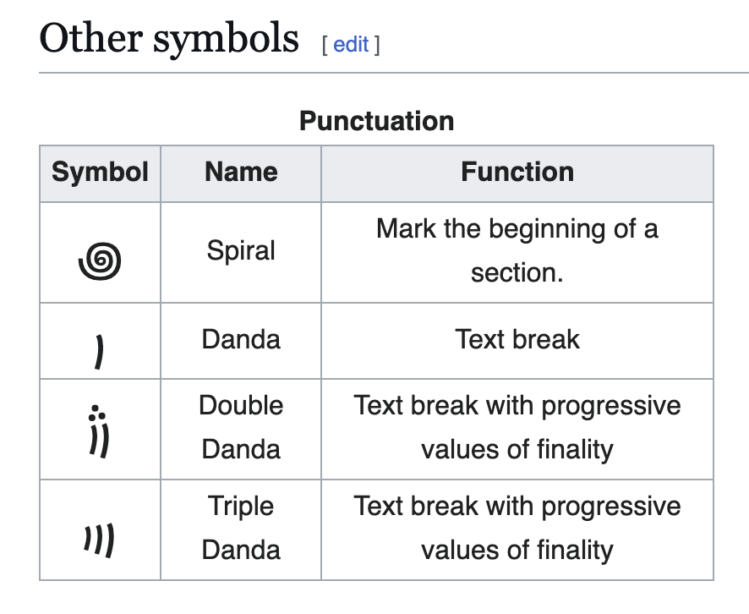Click the Triple Danda name cell
Image resolution: width=749 pixels, height=614 pixels.
point(241,529)
